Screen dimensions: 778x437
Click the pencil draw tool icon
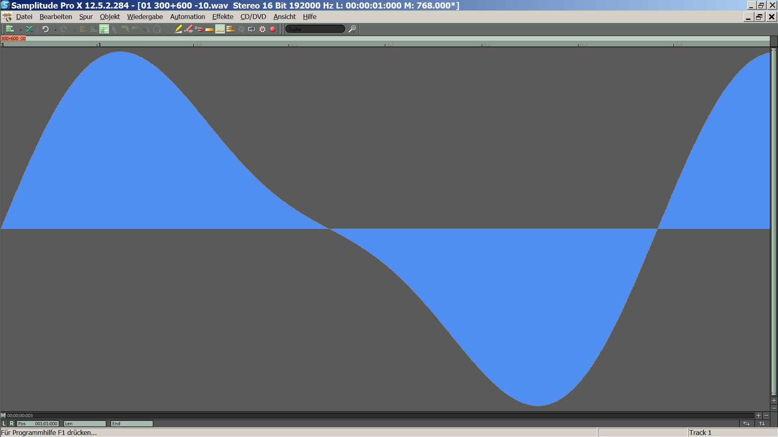pyautogui.click(x=178, y=29)
